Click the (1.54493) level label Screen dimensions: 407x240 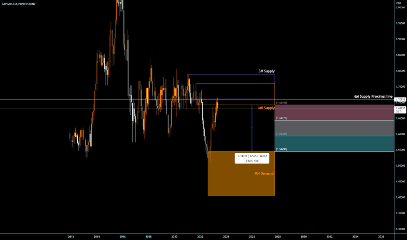[x=282, y=149]
